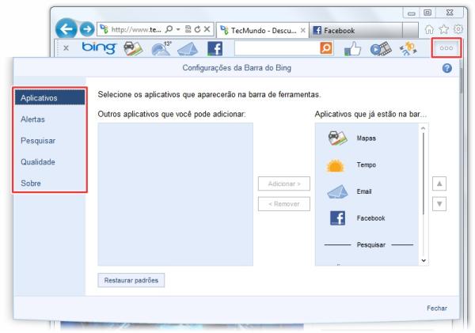Click the search magnifier in address bar
The height and width of the screenshot is (333, 475).
pyautogui.click(x=169, y=29)
